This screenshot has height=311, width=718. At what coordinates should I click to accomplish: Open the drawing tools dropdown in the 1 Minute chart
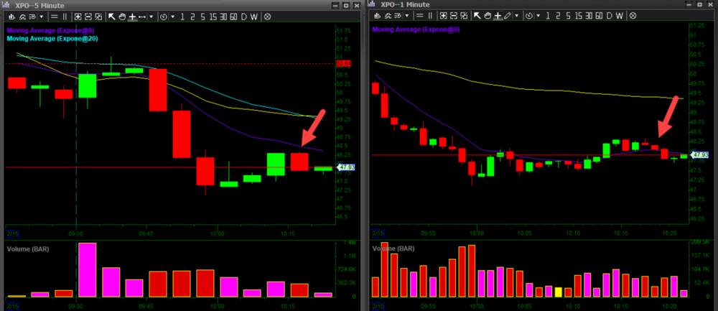[x=518, y=16]
